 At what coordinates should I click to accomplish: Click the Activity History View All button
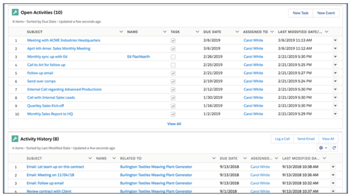328,139
